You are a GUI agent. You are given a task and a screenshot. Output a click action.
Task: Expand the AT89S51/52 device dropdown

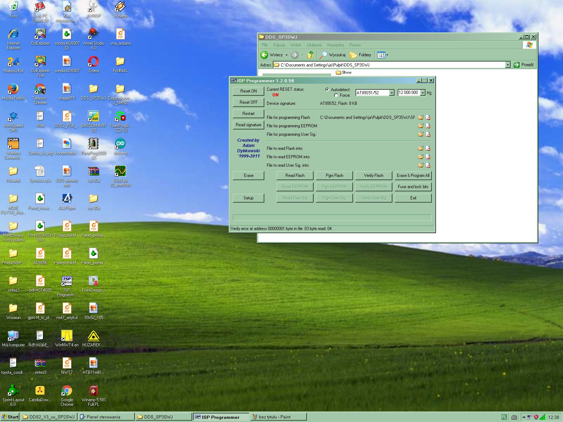(392, 93)
